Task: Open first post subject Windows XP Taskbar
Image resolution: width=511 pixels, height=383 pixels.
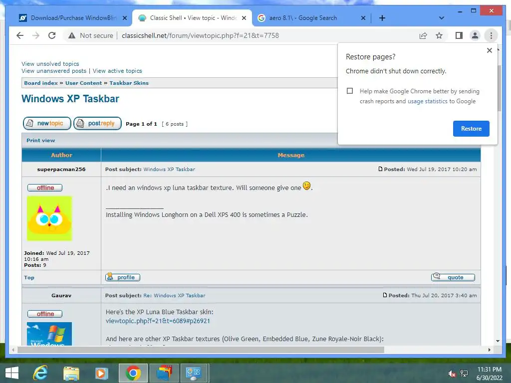Action: [x=169, y=170]
